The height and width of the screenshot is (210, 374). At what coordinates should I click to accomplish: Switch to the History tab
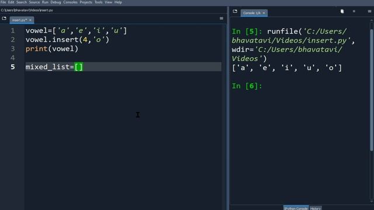(x=316, y=208)
